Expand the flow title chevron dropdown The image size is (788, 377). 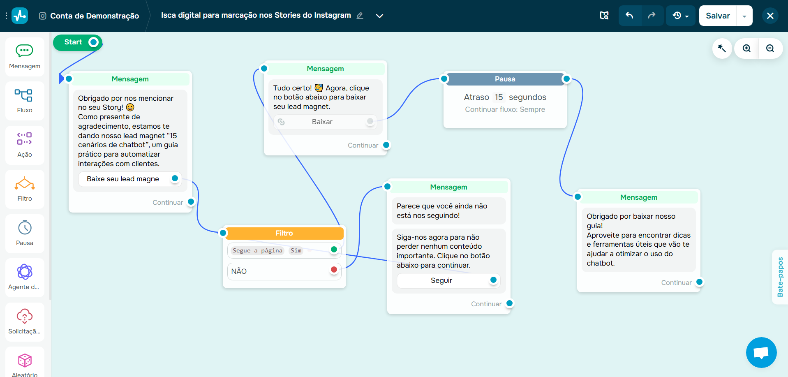tap(379, 16)
